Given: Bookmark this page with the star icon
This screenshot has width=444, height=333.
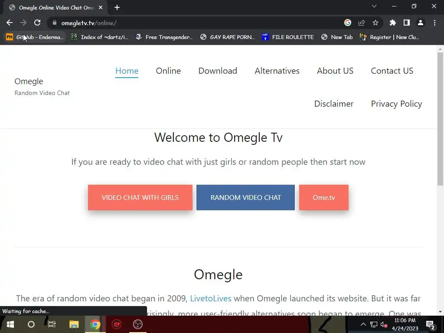Looking at the screenshot, I should click(375, 23).
